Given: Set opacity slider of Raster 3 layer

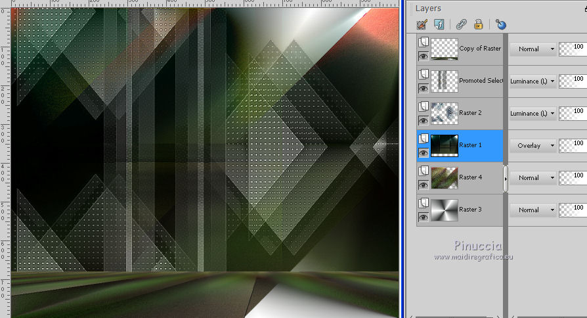Looking at the screenshot, I should point(573,210).
